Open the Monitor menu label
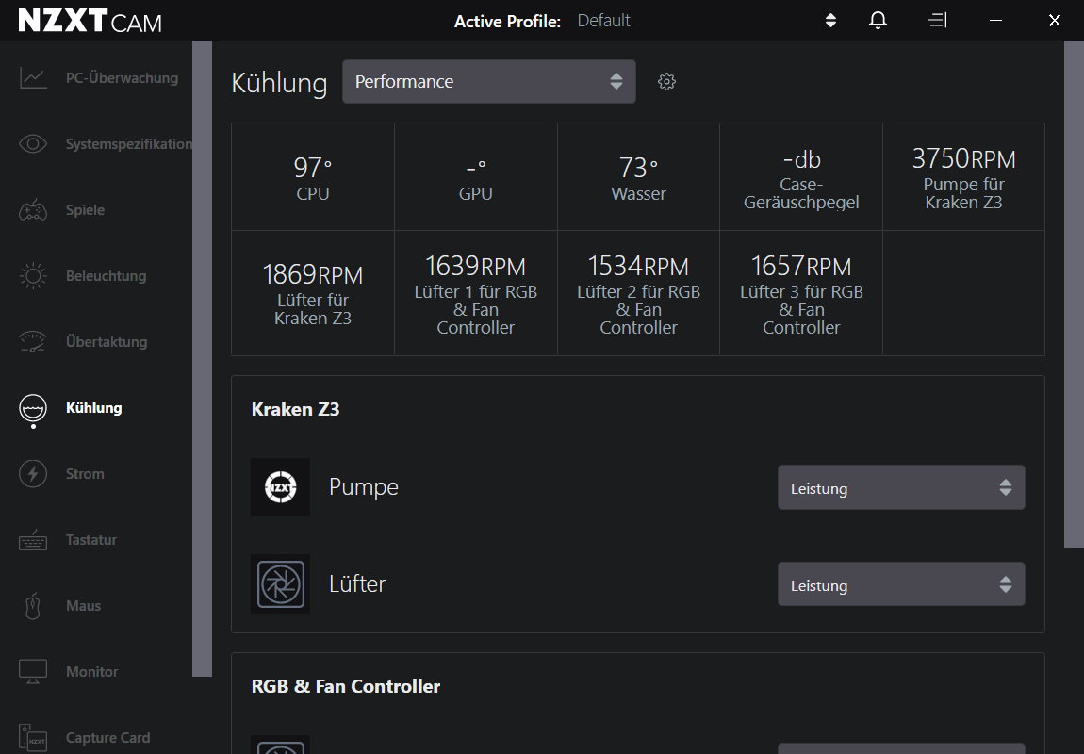 click(x=92, y=672)
